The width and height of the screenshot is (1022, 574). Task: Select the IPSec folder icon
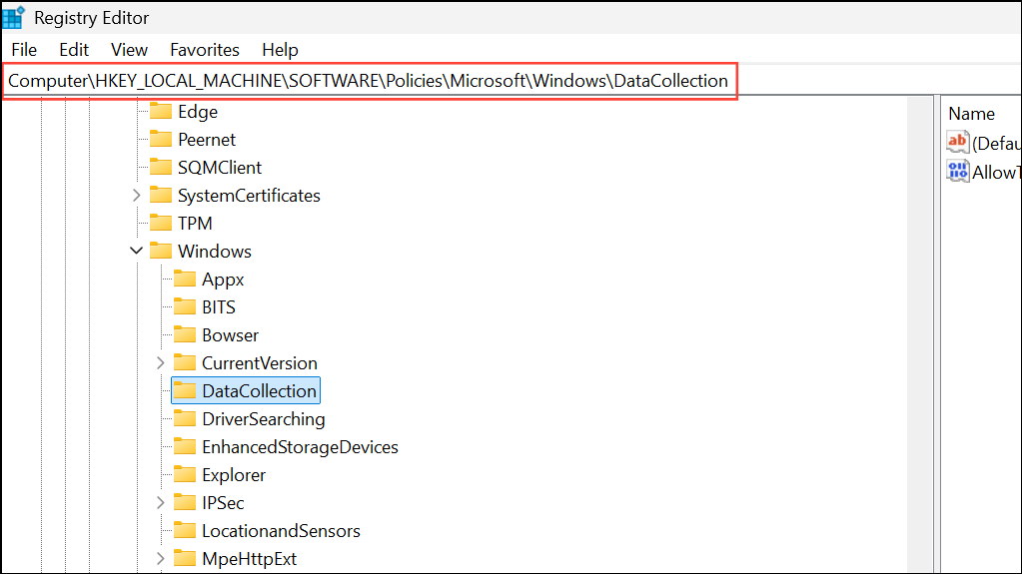coord(185,503)
